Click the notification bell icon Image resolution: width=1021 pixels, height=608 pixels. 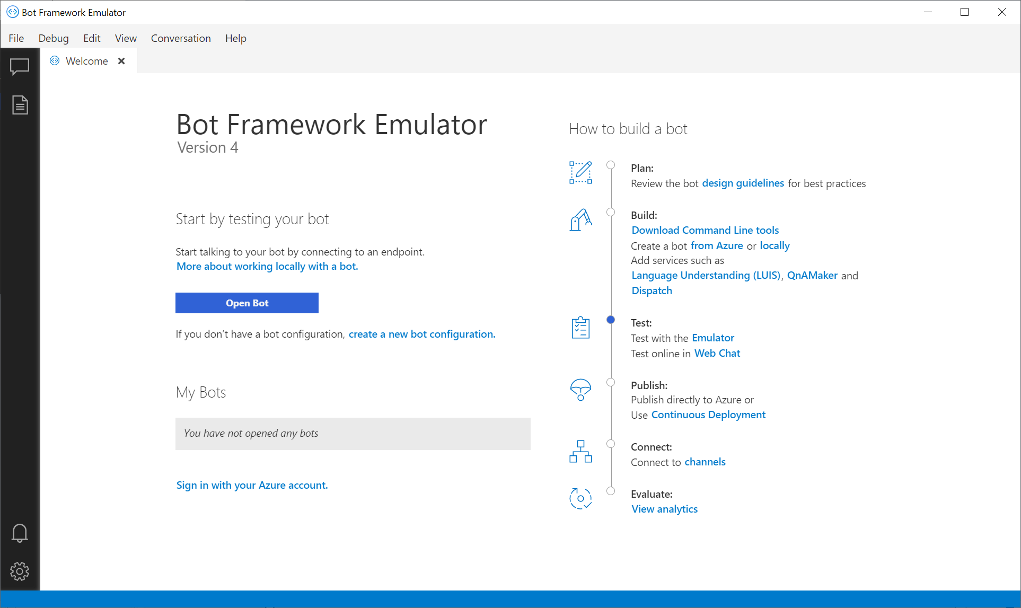click(x=20, y=533)
